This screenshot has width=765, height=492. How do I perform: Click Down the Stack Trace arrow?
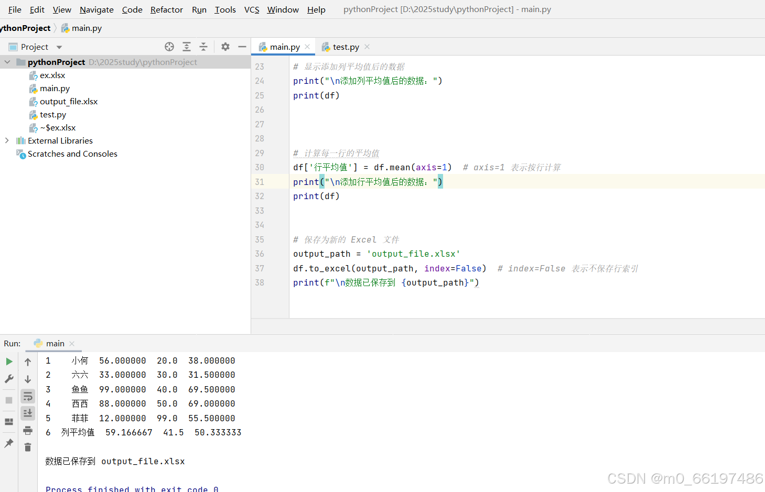(28, 379)
